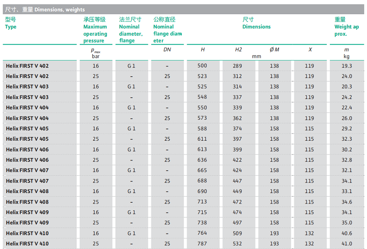
Task: Select Helix FIRST V 409 with H 715
Action: pyautogui.click(x=27, y=212)
